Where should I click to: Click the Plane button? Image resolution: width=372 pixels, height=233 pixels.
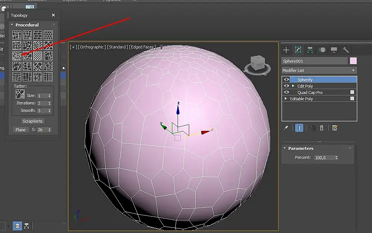[x=21, y=130]
